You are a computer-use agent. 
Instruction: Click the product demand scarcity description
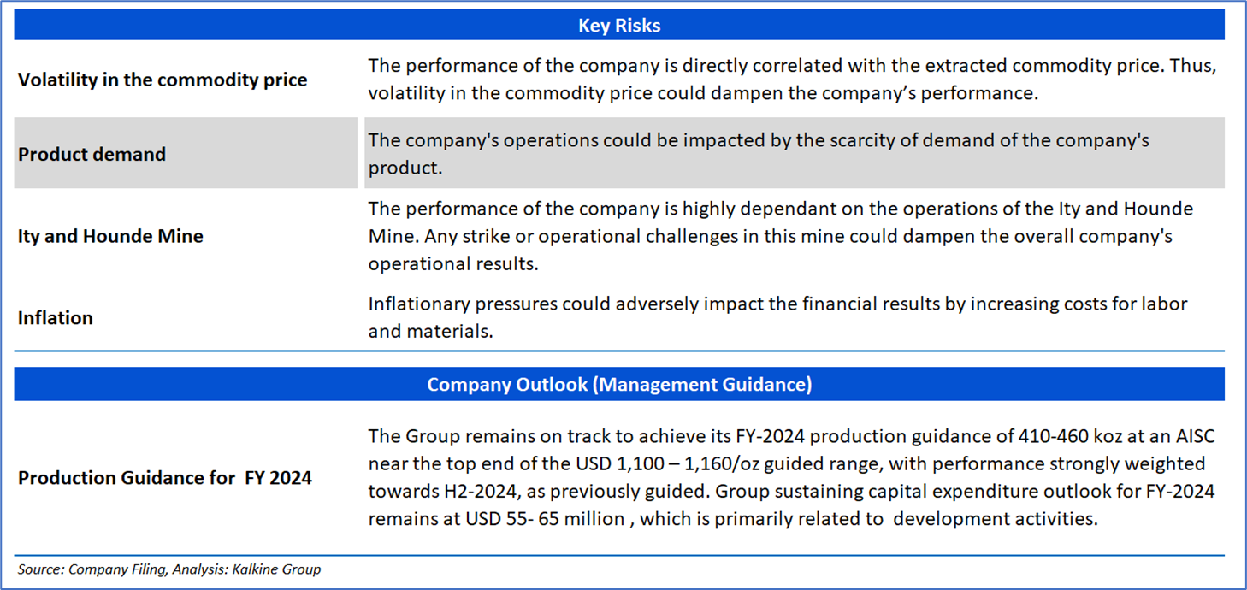pos(758,153)
